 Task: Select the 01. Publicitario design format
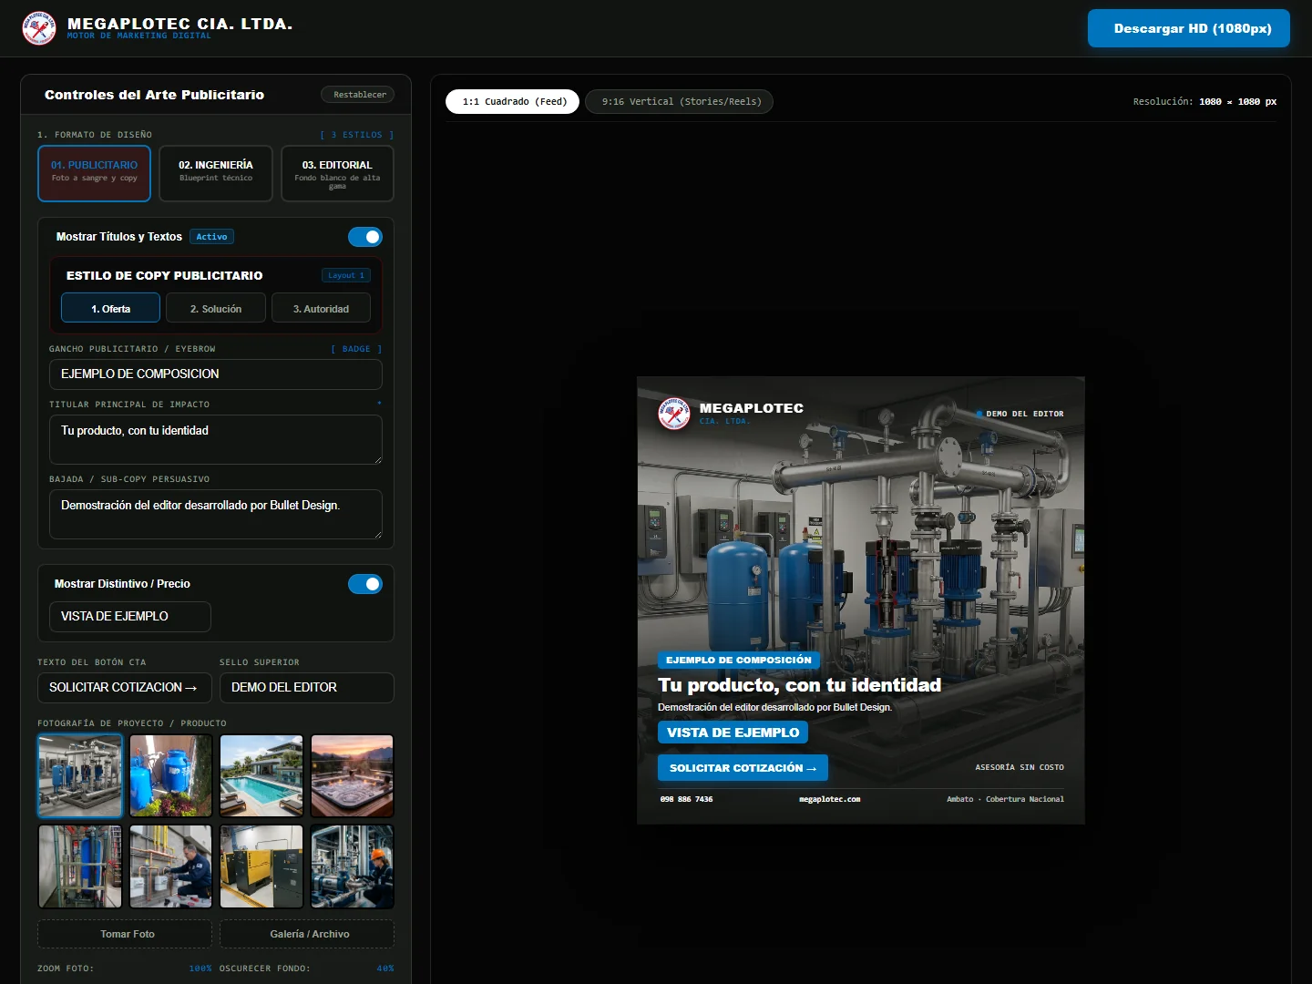pos(95,173)
